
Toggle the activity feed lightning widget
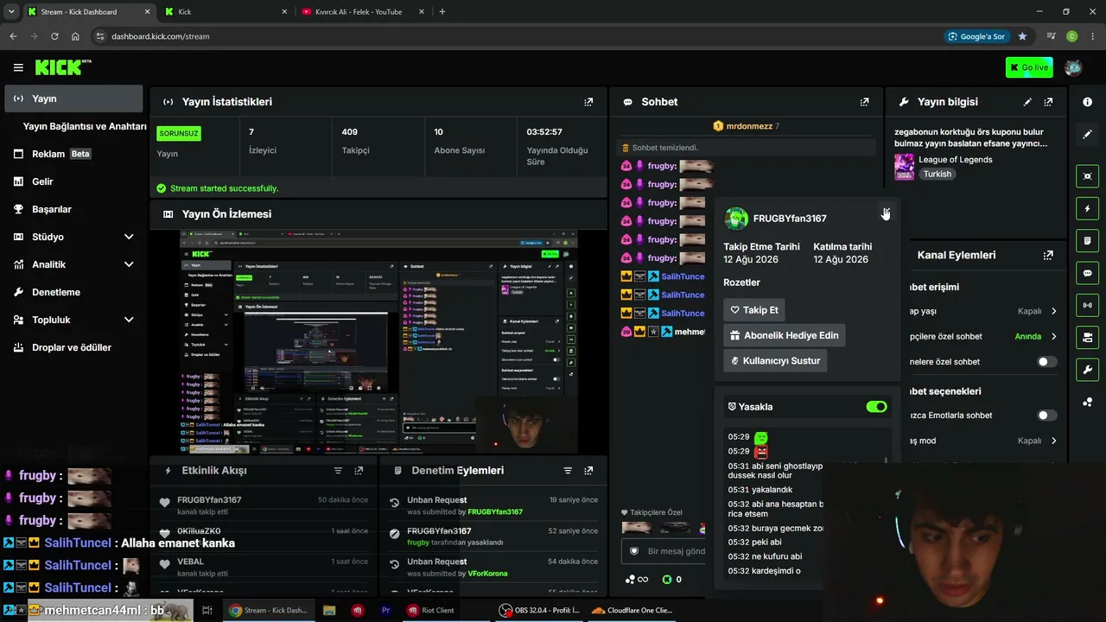point(1087,208)
